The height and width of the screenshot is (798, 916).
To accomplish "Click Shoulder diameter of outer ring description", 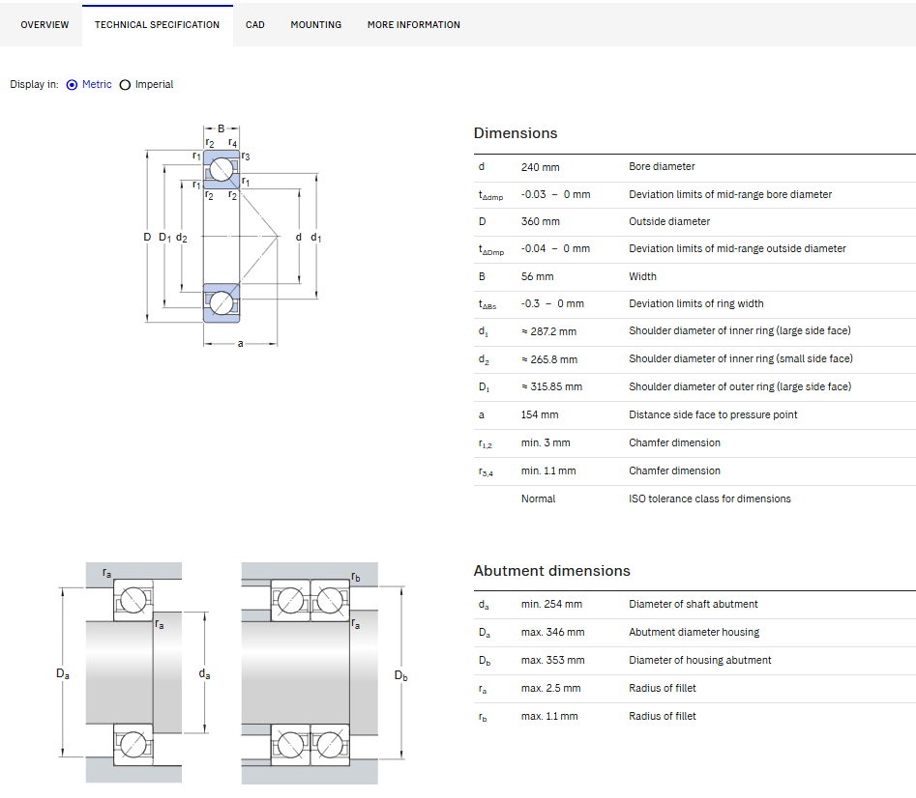I will (x=740, y=386).
